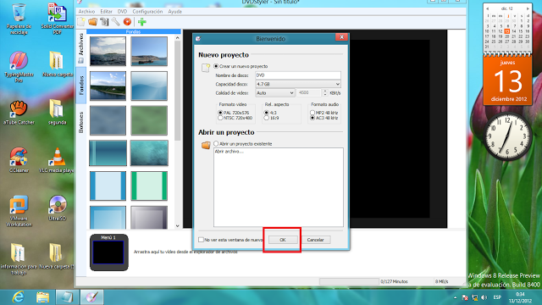The height and width of the screenshot is (305, 542).
Task: Click the New project toolbar icon
Action: tap(81, 22)
